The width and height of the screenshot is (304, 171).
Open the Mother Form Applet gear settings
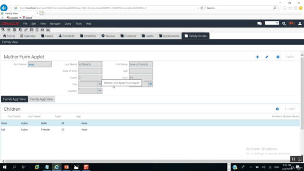coord(278,57)
